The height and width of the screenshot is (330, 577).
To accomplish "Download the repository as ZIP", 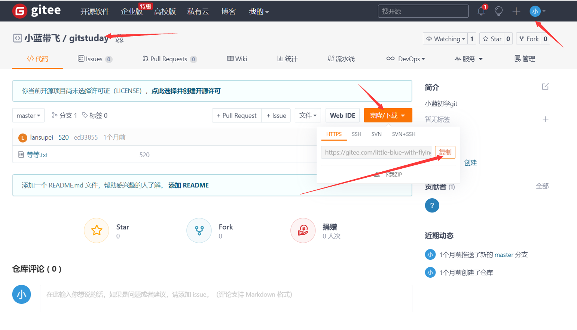I will [x=388, y=174].
